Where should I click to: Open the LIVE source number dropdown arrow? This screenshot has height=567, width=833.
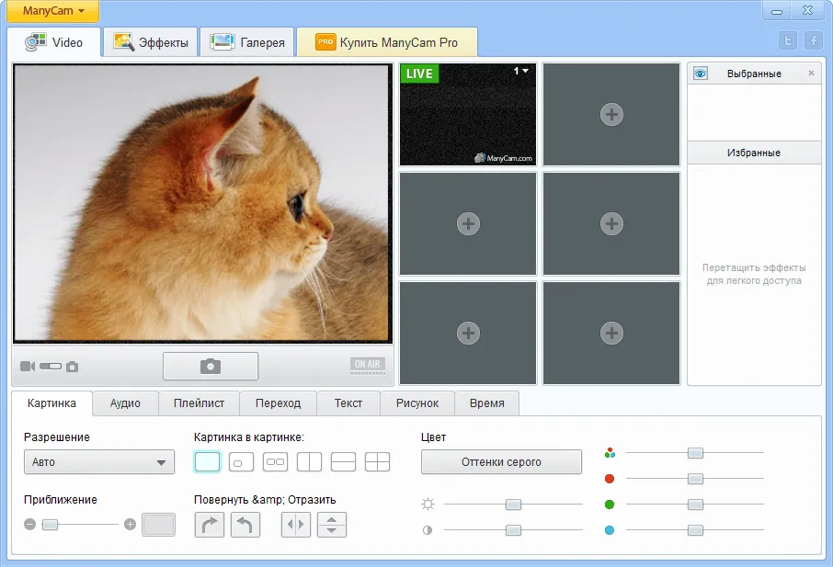[525, 71]
